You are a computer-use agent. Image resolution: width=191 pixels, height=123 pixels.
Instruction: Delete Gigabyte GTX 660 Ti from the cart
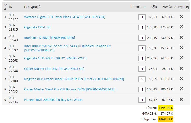click(x=181, y=58)
